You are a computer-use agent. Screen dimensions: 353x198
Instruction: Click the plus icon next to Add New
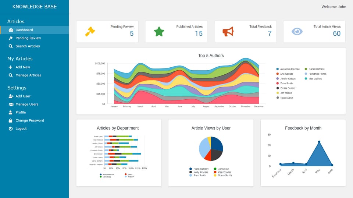[x=11, y=67]
